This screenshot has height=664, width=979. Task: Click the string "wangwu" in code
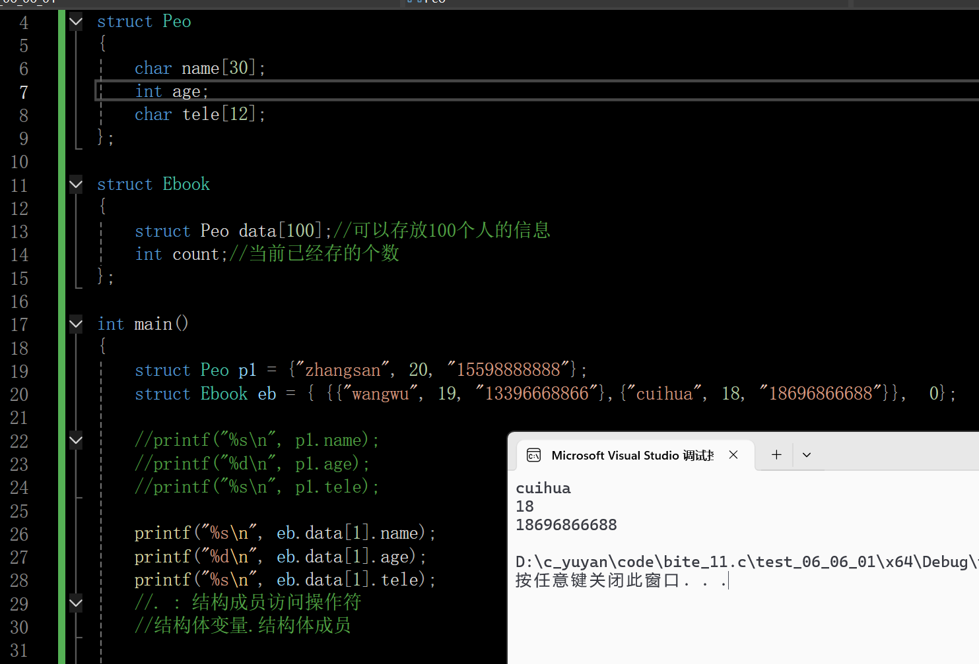click(x=380, y=394)
